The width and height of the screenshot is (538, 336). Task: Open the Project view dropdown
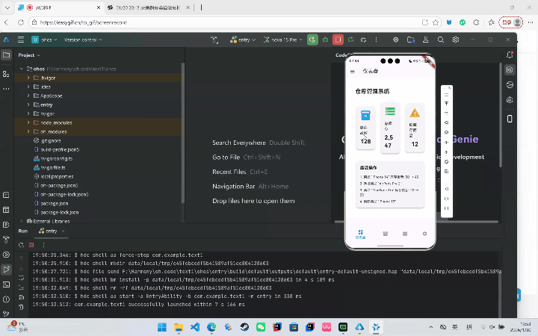29,55
